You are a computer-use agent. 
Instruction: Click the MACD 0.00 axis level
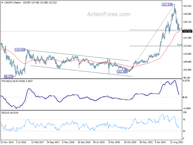185,97
